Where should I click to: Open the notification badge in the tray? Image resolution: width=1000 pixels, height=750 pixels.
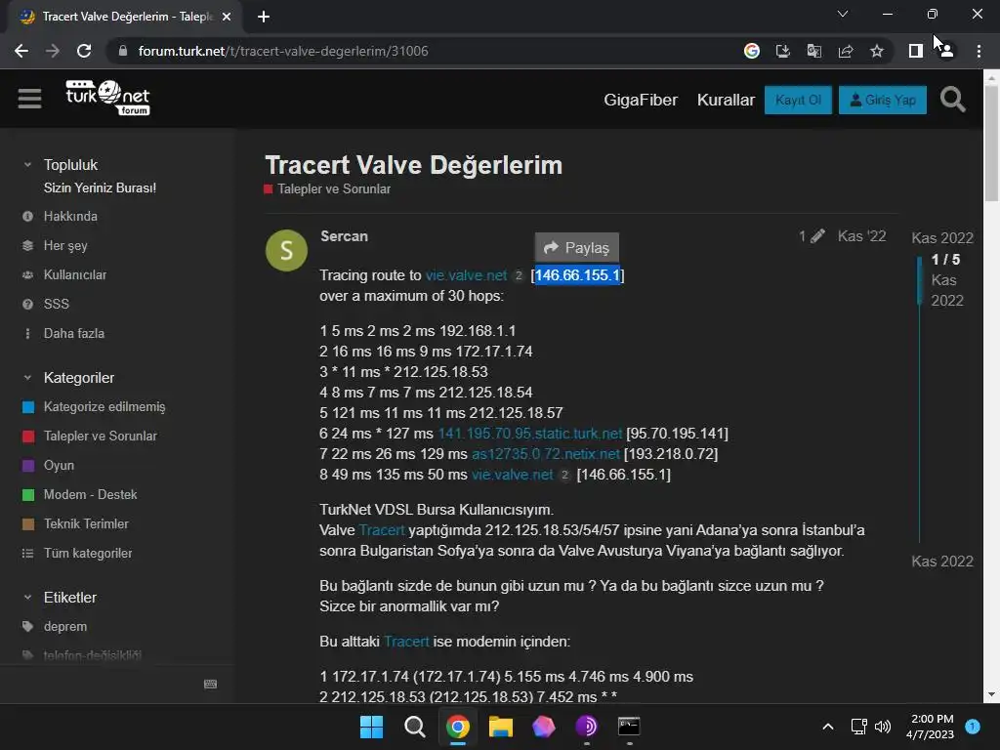pos(973,727)
